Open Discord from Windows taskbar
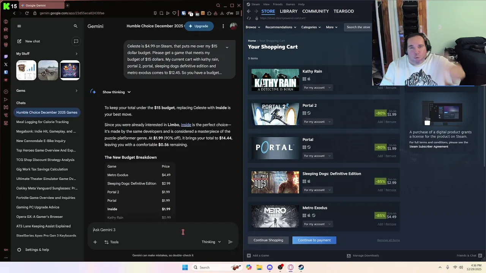486x273 pixels. tap(270, 267)
